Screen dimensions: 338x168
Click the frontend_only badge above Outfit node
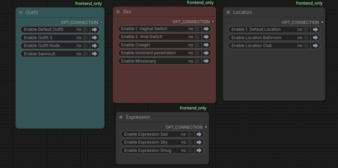click(x=88, y=3)
